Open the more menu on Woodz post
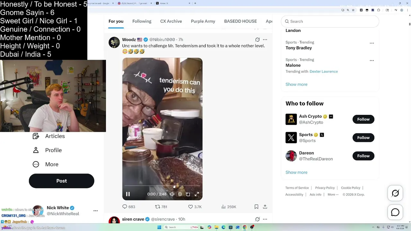This screenshot has width=411, height=231. tap(265, 39)
